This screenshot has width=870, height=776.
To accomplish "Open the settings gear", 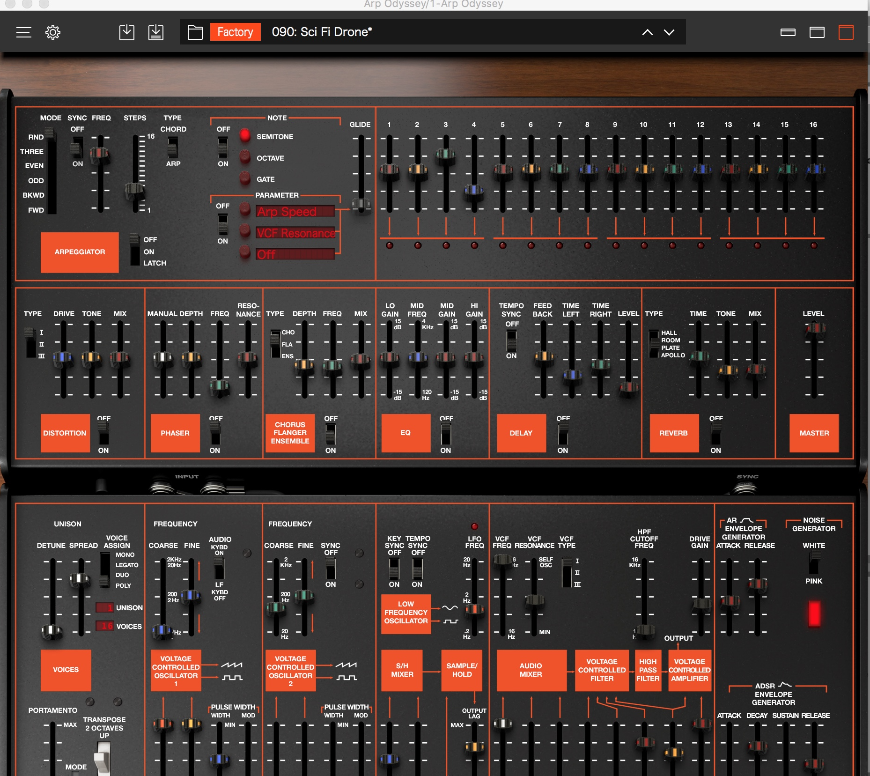I will point(53,32).
